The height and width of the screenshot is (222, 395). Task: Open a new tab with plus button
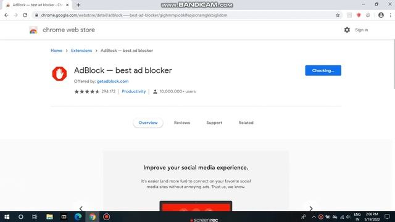point(78,5)
